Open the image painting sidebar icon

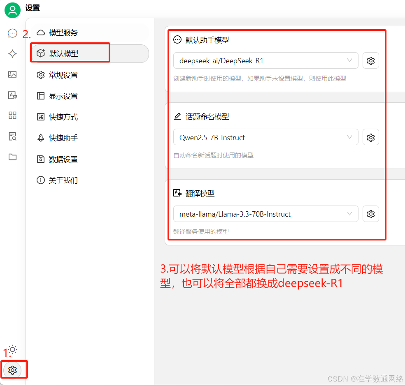pyautogui.click(x=12, y=74)
